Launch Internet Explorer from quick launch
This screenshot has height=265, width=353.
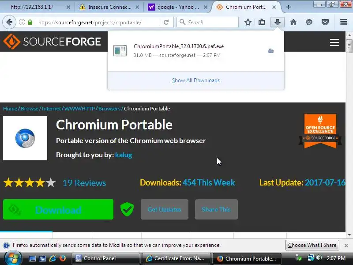tap(53, 258)
